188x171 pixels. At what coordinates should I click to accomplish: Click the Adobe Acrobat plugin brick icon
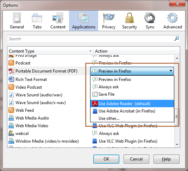click(x=95, y=111)
